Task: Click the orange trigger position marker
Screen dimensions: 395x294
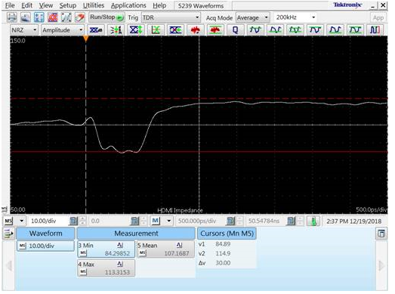Action: click(85, 39)
